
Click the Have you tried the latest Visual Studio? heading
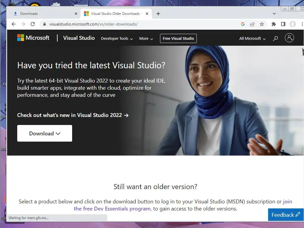click(91, 65)
